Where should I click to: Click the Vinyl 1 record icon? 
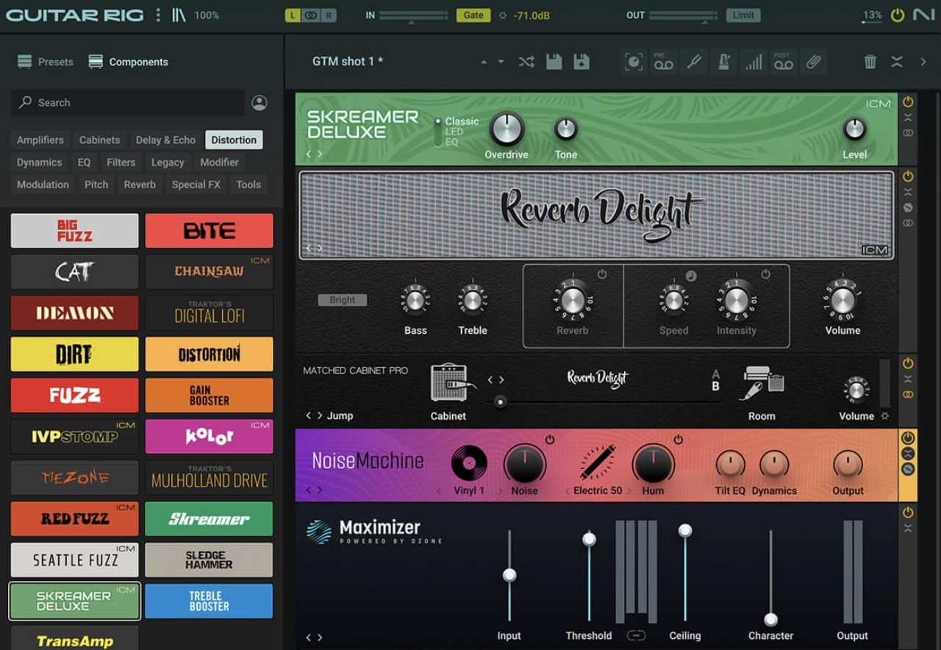(469, 463)
